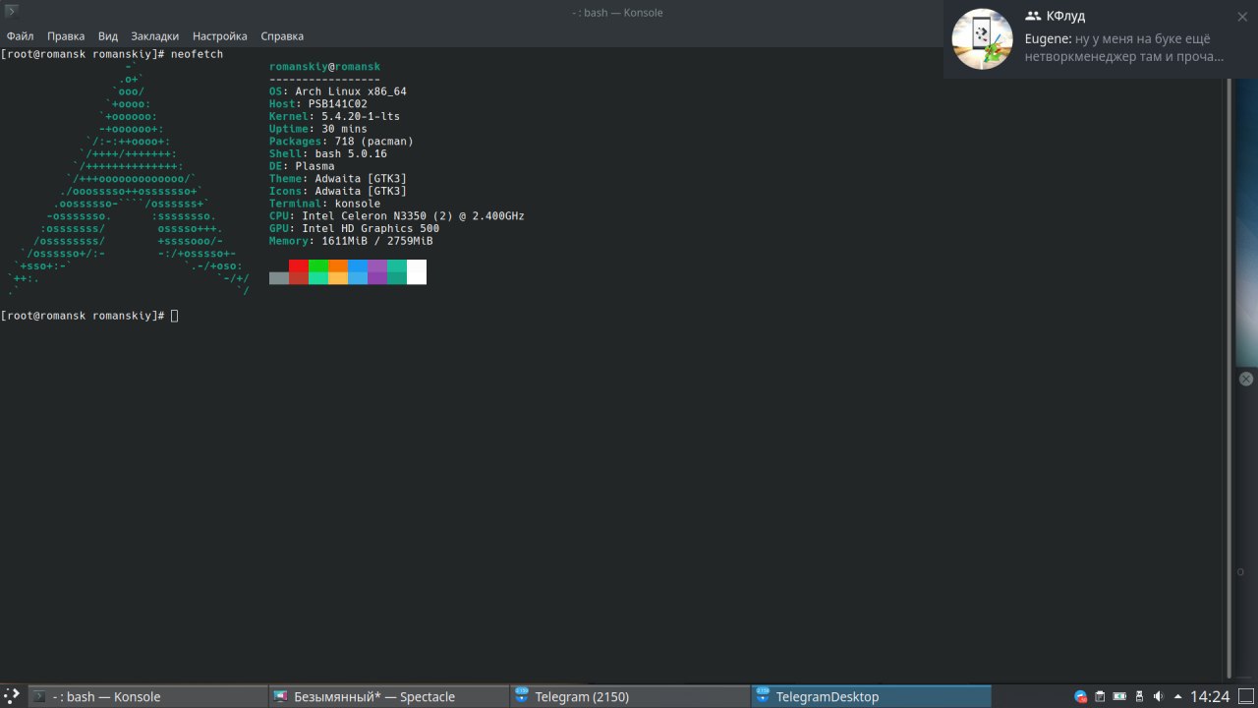1258x708 pixels.
Task: Open the Файл menu in Konsole
Action: (20, 36)
